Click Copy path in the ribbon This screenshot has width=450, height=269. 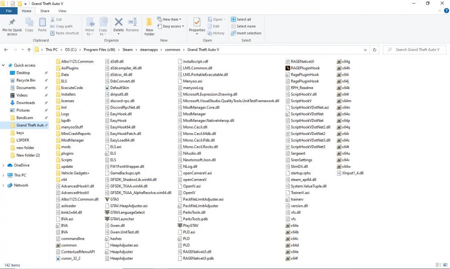coord(61,26)
